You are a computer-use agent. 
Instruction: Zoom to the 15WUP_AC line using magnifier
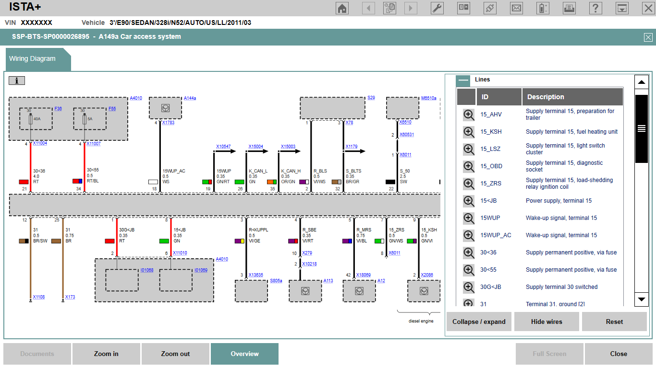[x=469, y=235]
